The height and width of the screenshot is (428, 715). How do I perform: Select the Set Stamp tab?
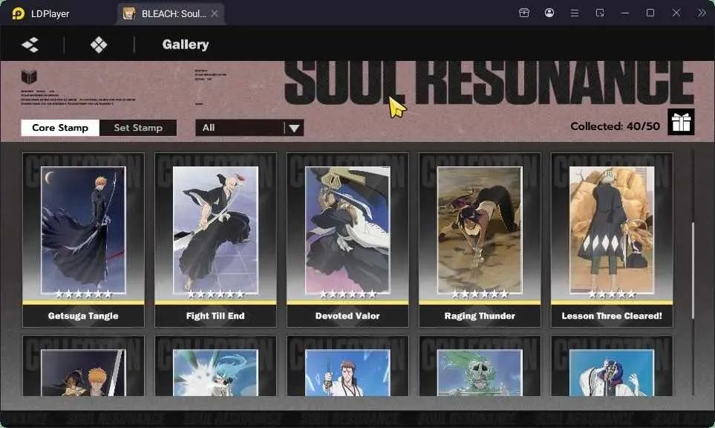pos(138,128)
